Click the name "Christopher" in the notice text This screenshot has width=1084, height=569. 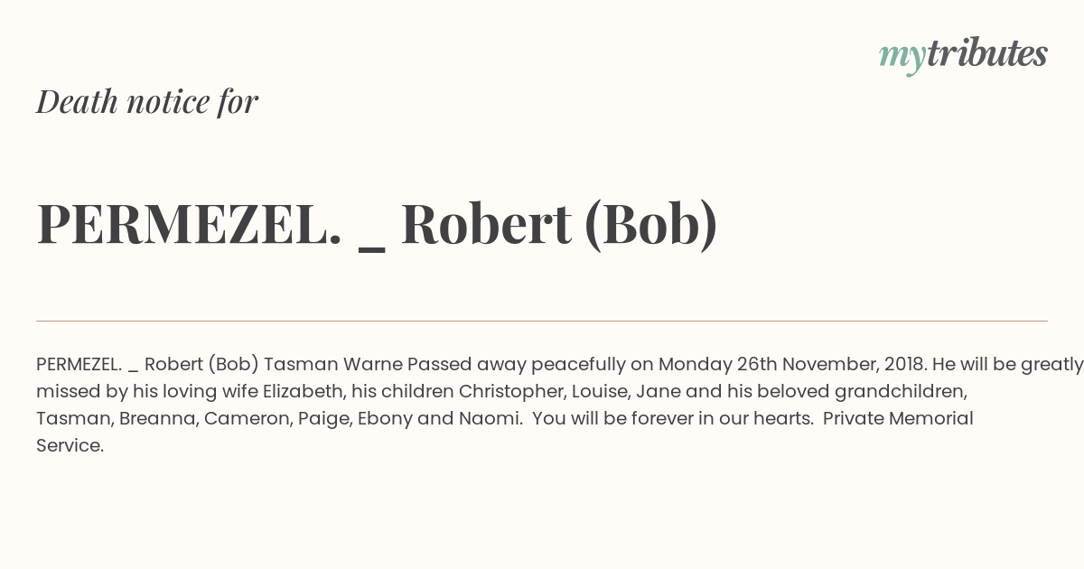pyautogui.click(x=511, y=392)
